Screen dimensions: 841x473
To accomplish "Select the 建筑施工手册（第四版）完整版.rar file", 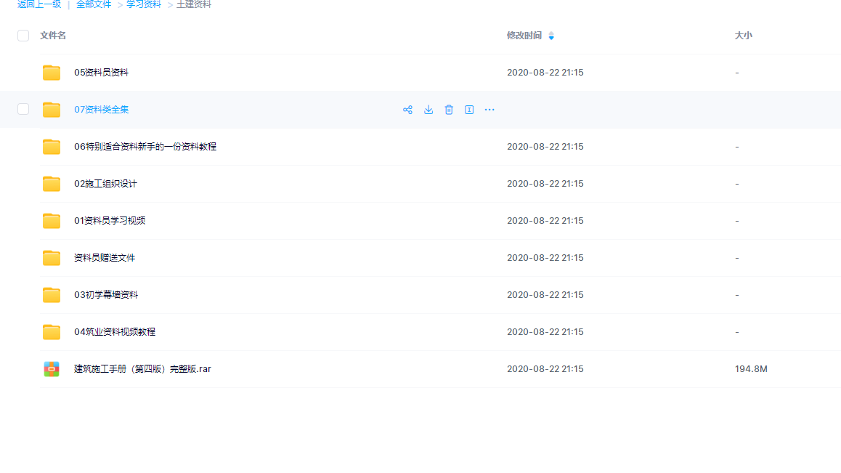I will [142, 369].
